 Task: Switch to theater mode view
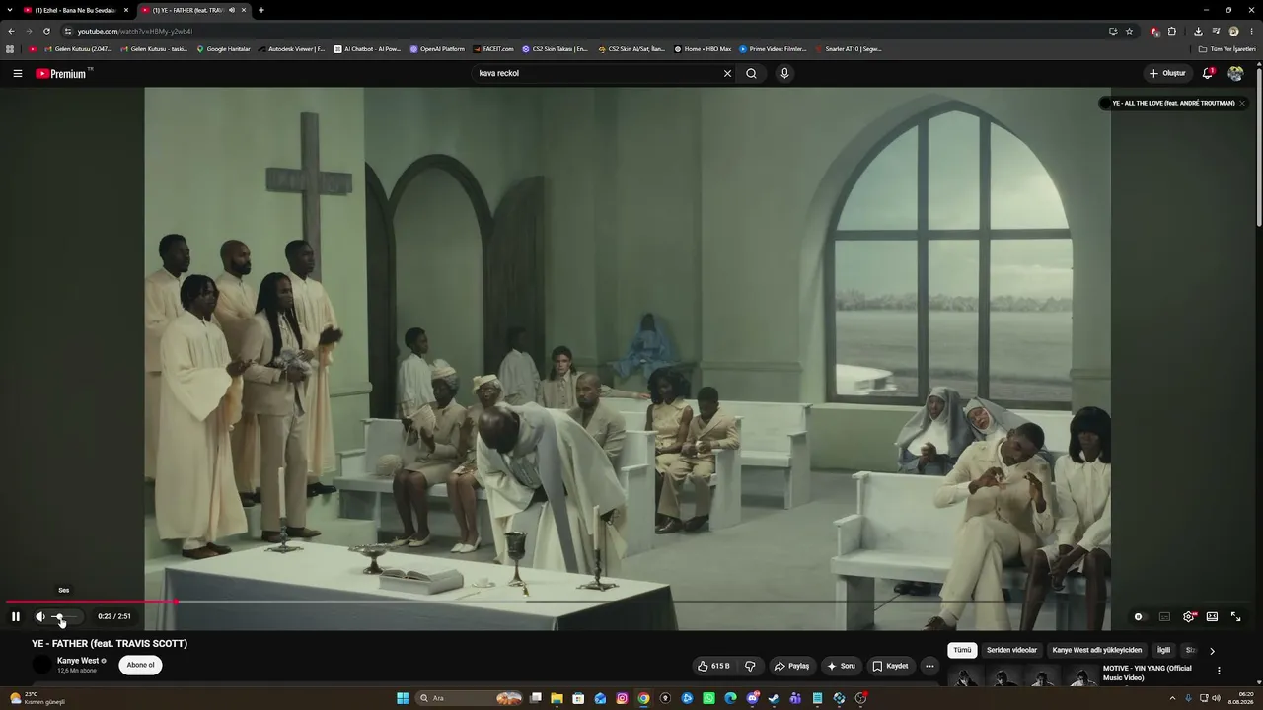(1212, 617)
